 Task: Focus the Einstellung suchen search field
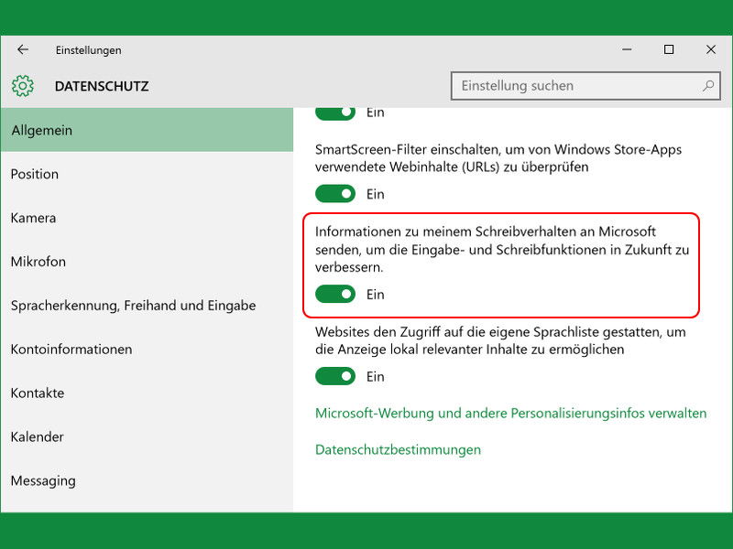point(585,86)
